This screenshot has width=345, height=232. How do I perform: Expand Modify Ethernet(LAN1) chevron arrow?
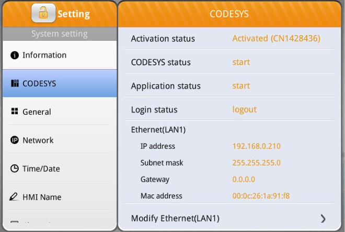(323, 218)
